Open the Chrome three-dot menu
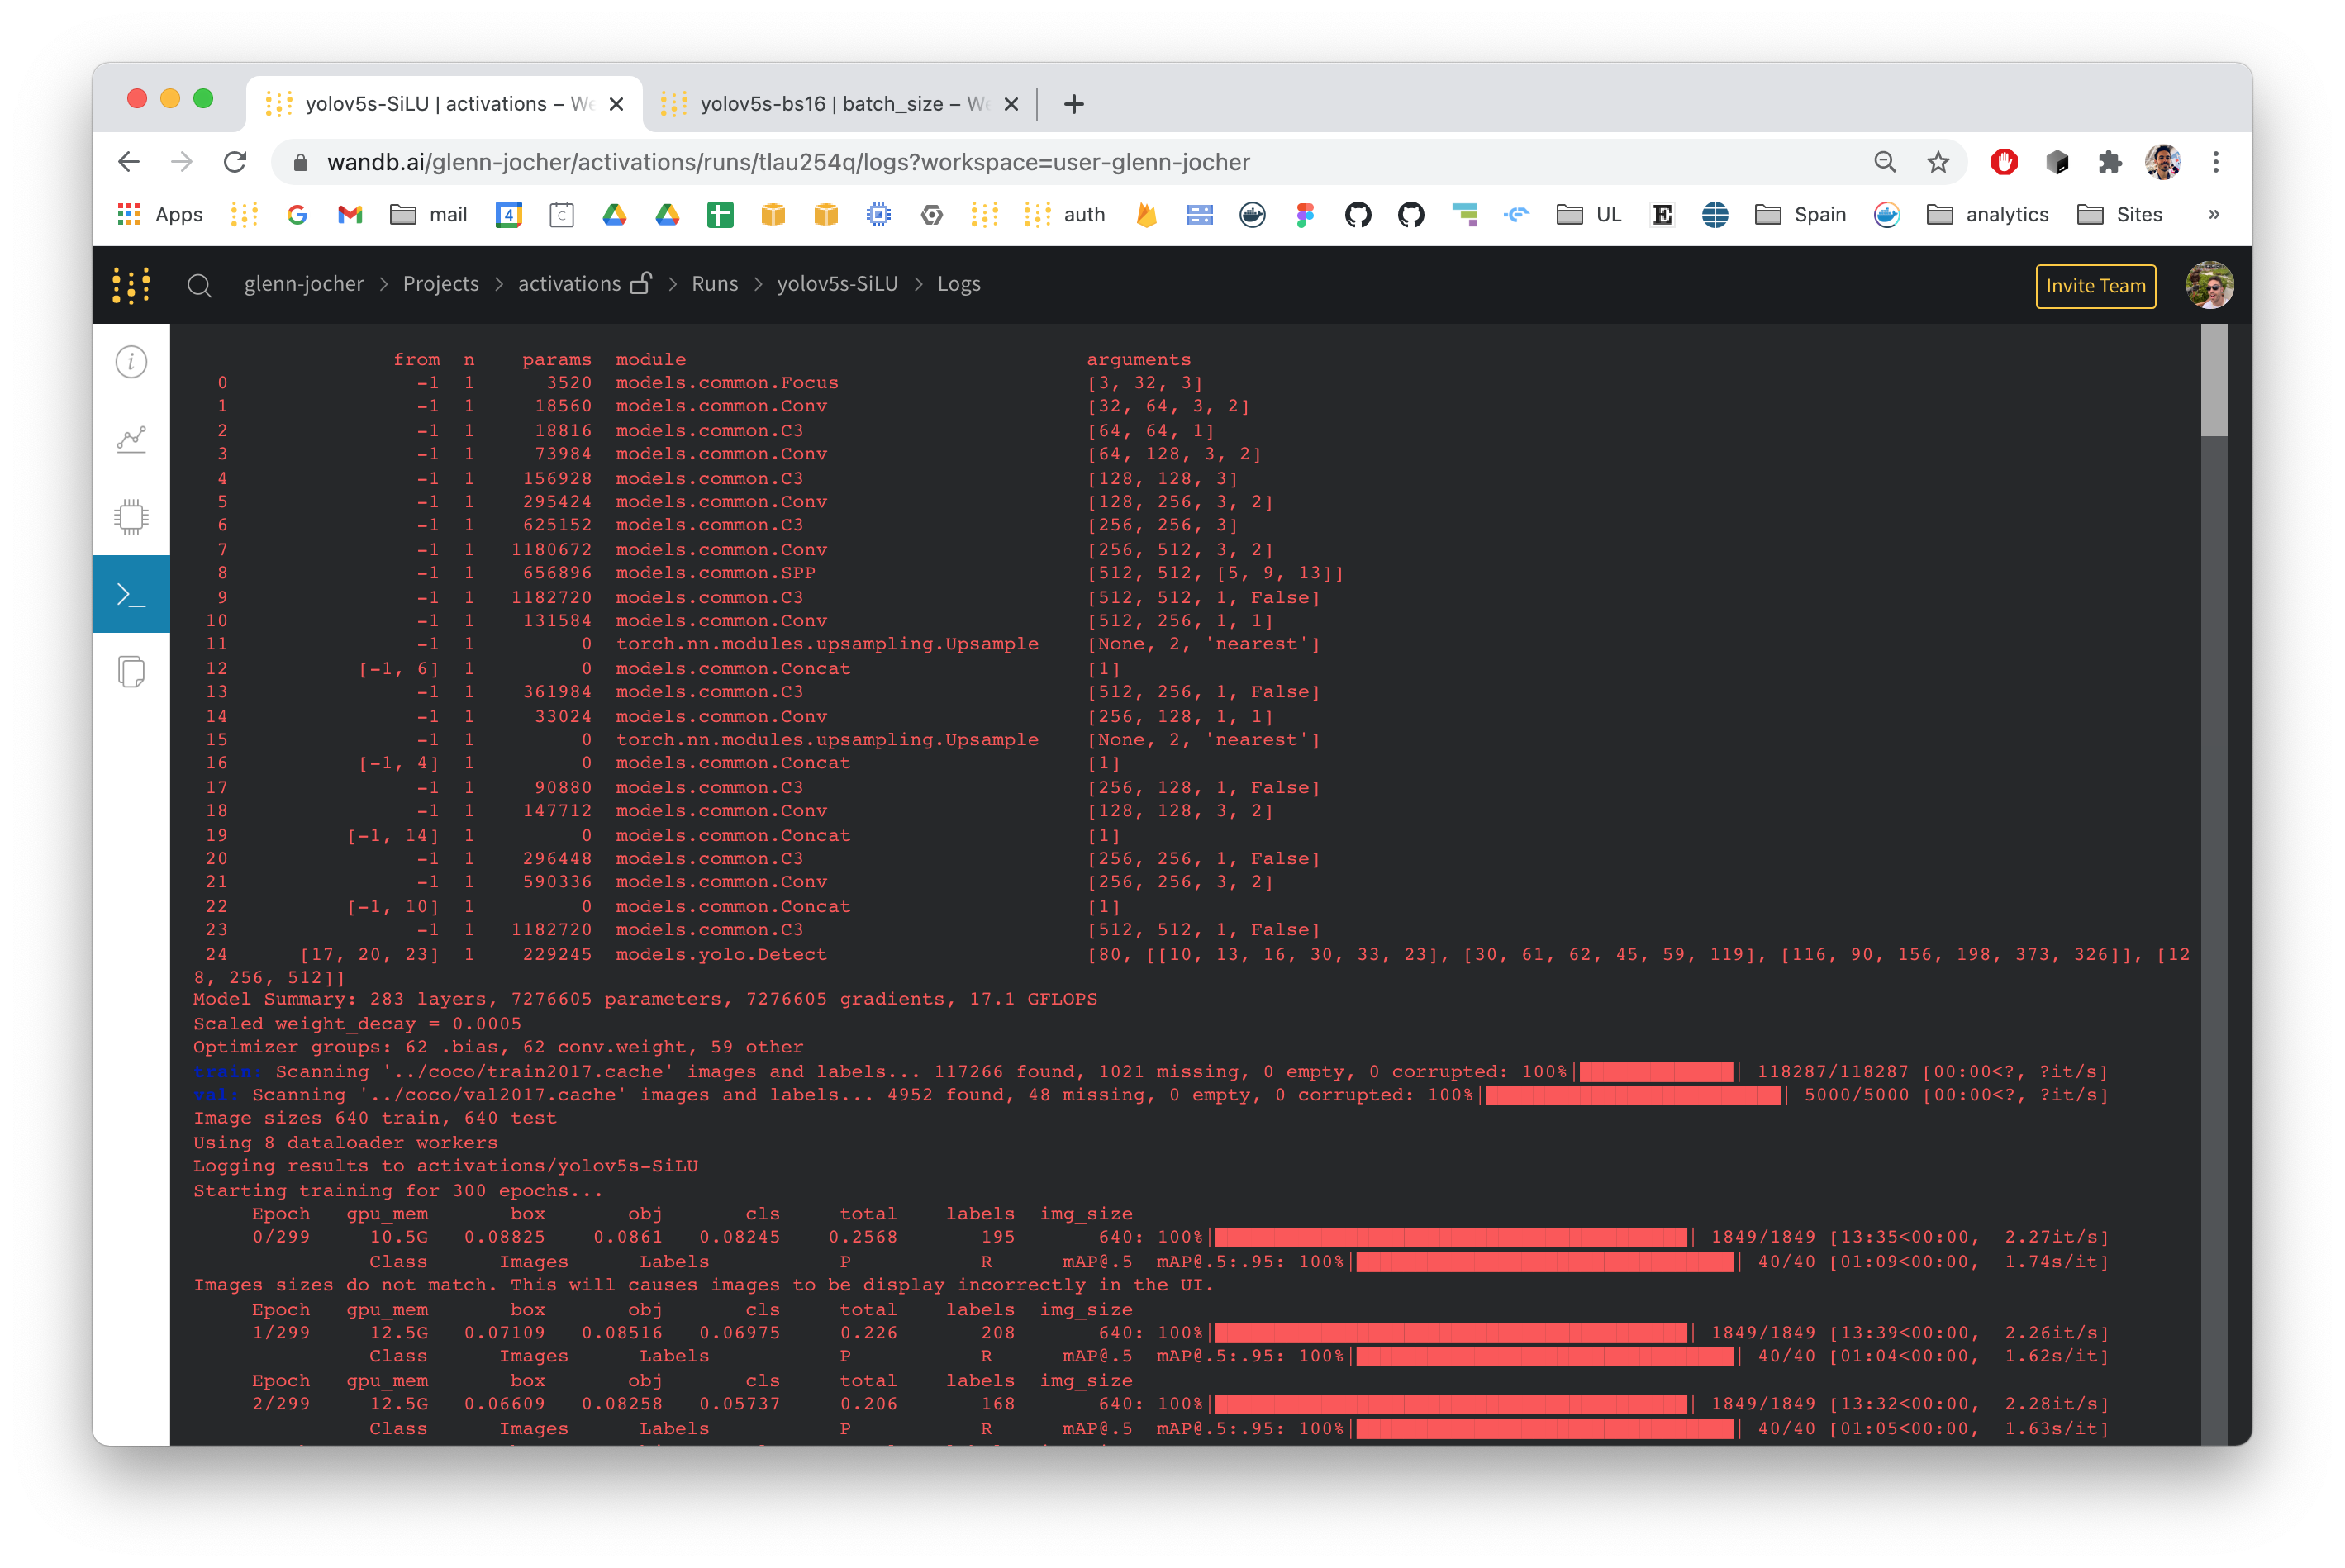This screenshot has height=1568, width=2345. [x=2216, y=162]
